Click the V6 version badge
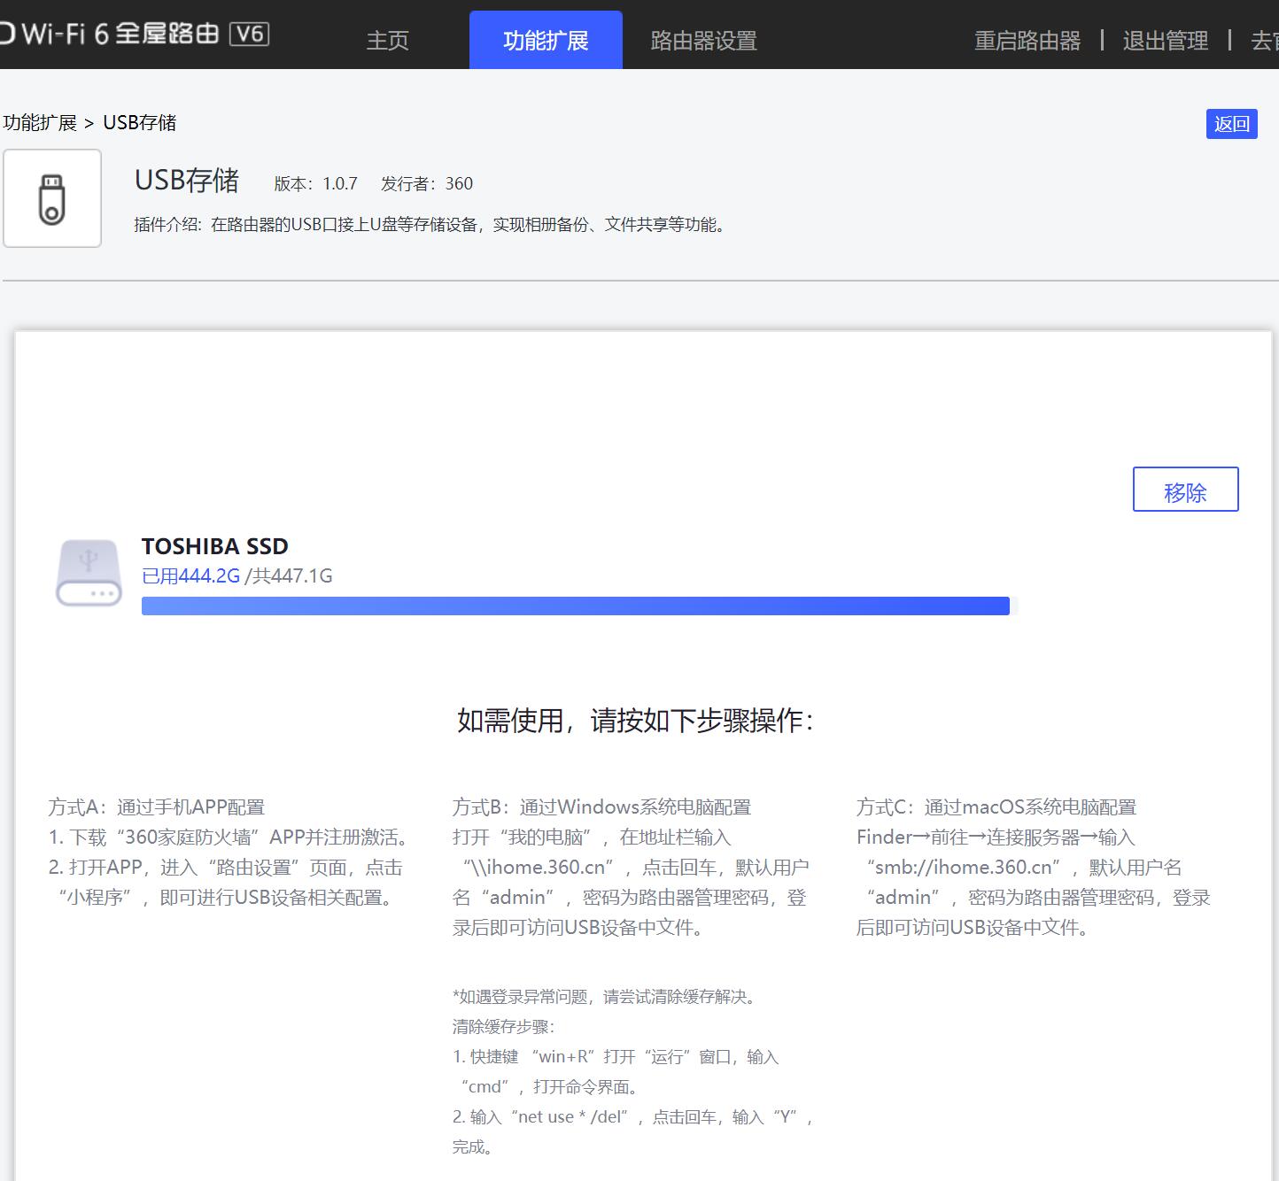 [249, 35]
